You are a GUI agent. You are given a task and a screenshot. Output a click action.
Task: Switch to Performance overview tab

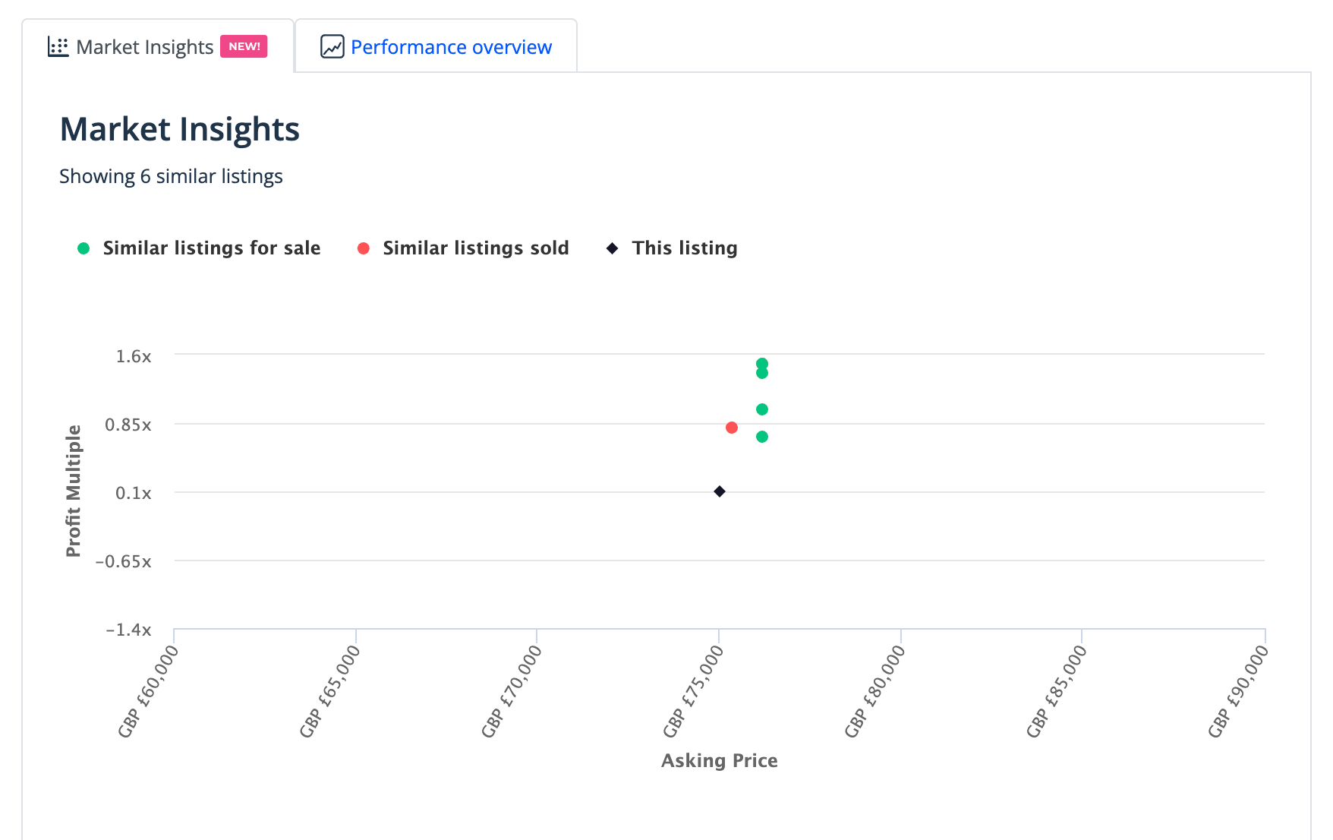[436, 46]
